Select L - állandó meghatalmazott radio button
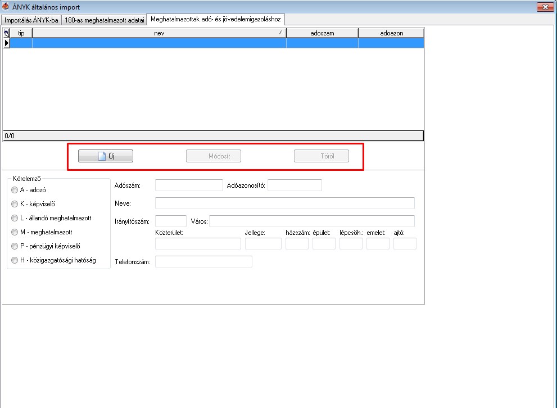The height and width of the screenshot is (408, 557). tap(15, 218)
